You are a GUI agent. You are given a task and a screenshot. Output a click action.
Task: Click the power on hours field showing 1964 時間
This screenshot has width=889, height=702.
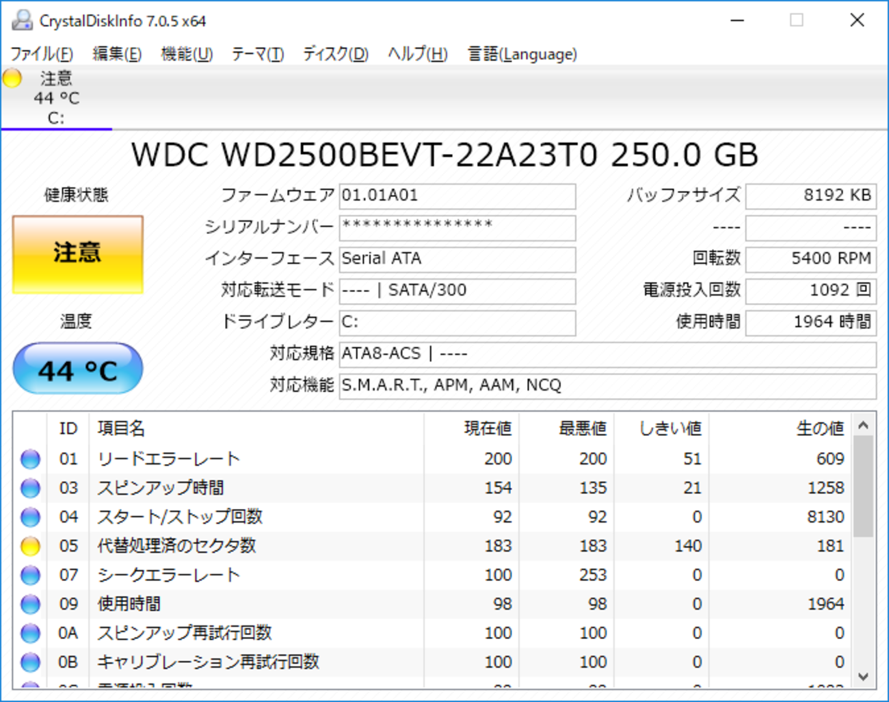pos(811,323)
